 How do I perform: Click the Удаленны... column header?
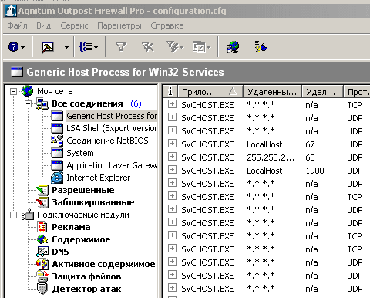pos(272,92)
